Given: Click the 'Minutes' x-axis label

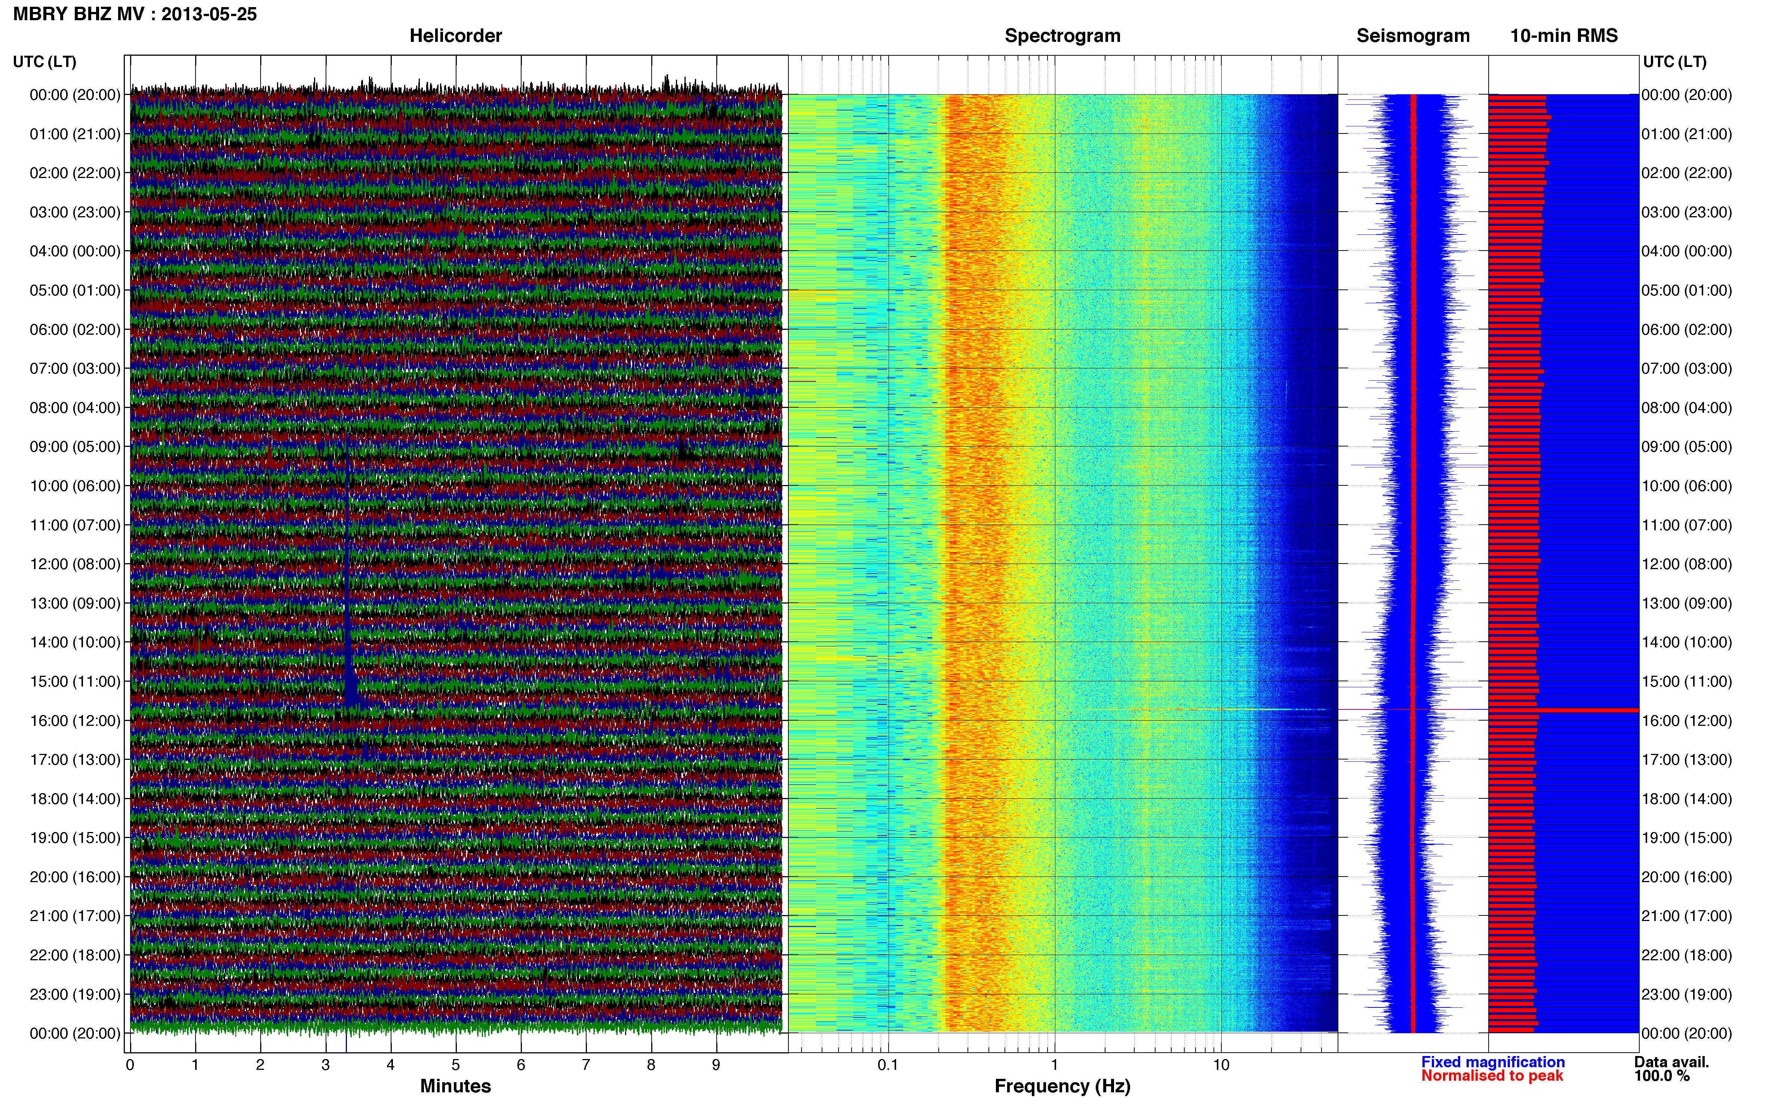Looking at the screenshot, I should pos(456,1086).
